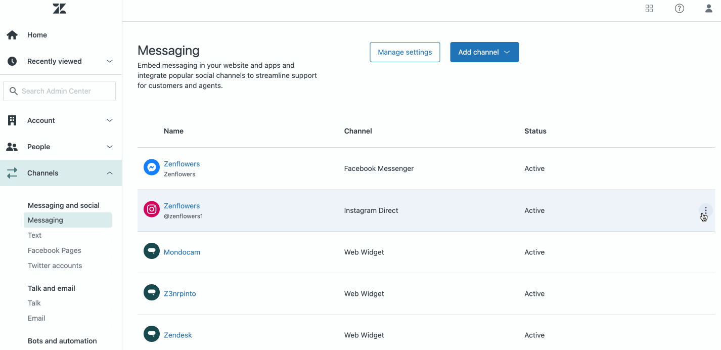
Task: Click the Mondocam web widget icon
Action: (152, 251)
